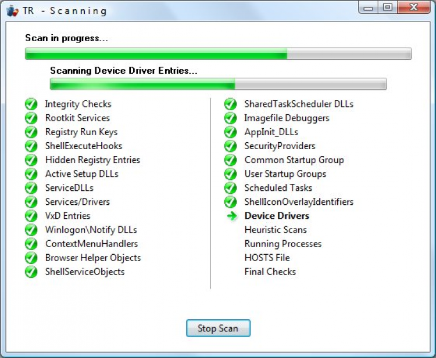Image resolution: width=436 pixels, height=358 pixels.
Task: Click the green checkmark beside Integrity Checks
Action: [31, 104]
